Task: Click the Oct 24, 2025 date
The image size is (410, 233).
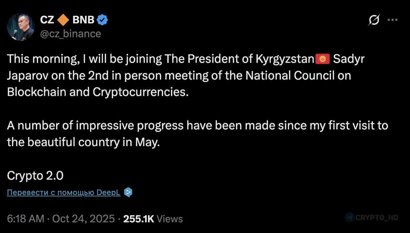Action: [83, 219]
